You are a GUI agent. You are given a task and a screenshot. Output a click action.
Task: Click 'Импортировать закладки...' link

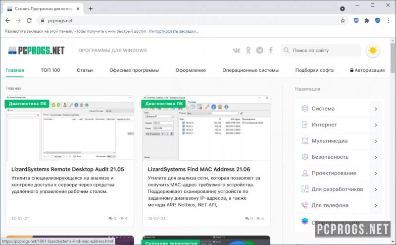[x=174, y=31]
